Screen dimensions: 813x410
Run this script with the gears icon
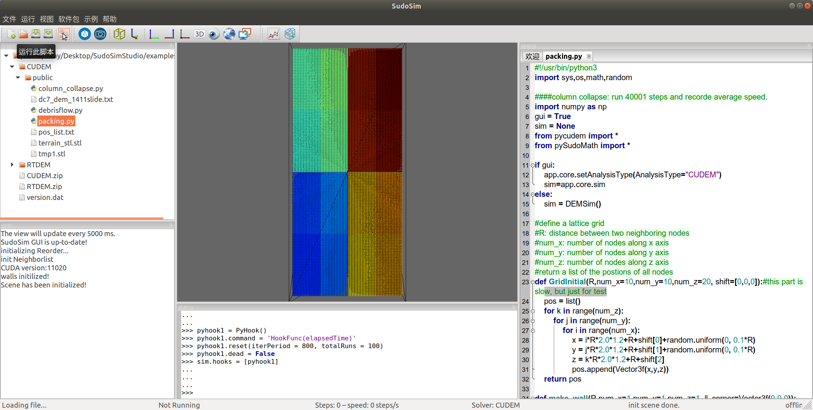point(63,34)
